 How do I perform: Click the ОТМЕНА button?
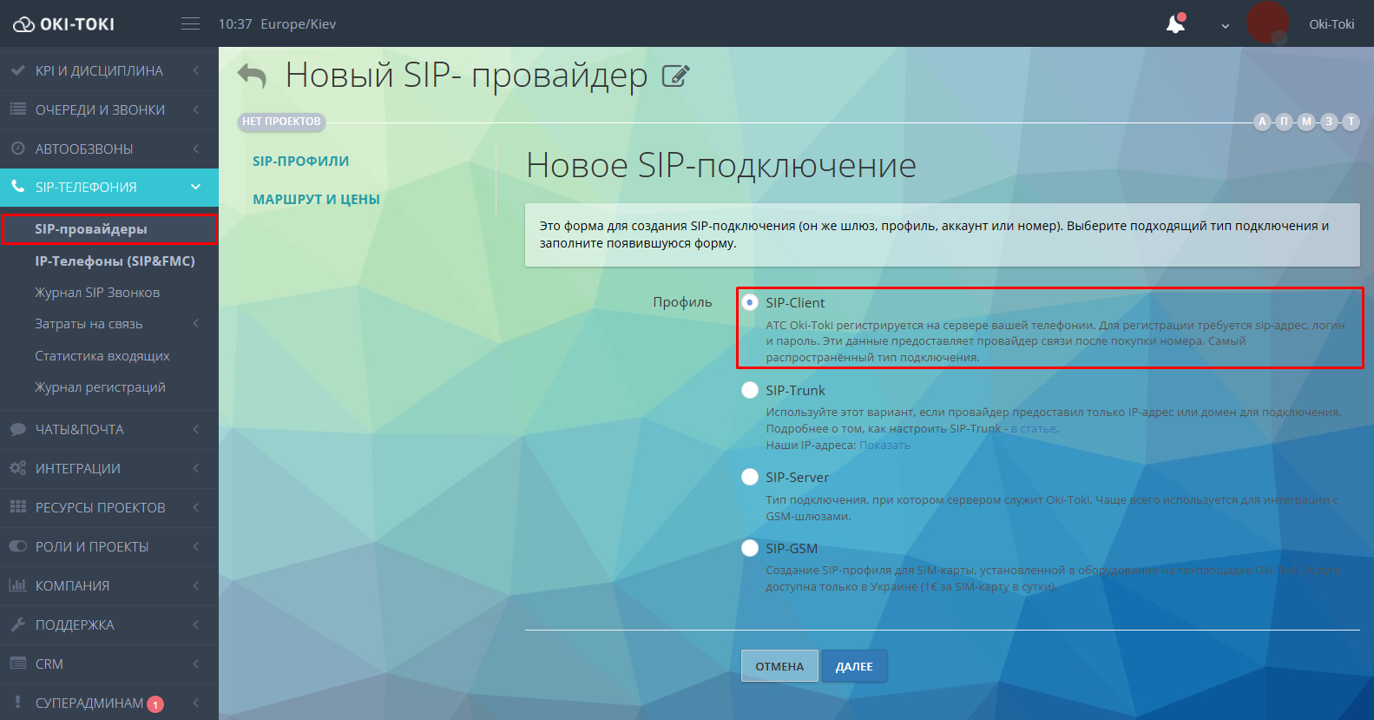point(779,666)
